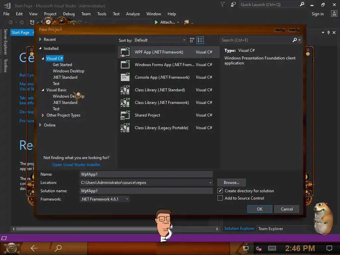Open the File menu
Viewport: 340px width, 255px height.
(x=6, y=14)
